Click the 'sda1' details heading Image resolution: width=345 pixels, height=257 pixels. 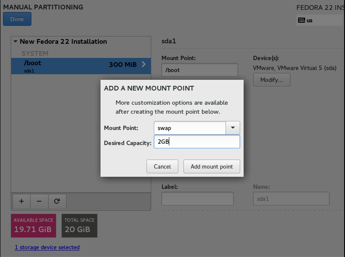pos(169,41)
